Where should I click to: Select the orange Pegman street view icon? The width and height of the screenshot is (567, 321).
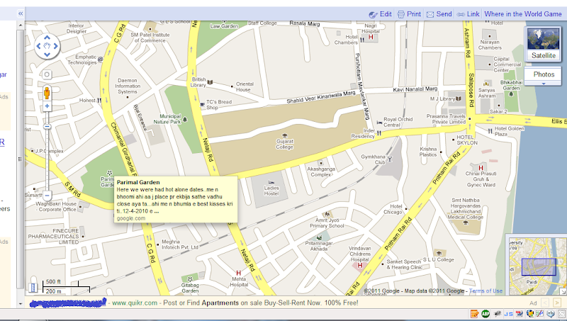(x=47, y=94)
